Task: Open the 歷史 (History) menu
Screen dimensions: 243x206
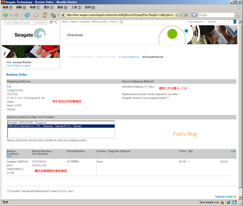Action: click(49, 7)
